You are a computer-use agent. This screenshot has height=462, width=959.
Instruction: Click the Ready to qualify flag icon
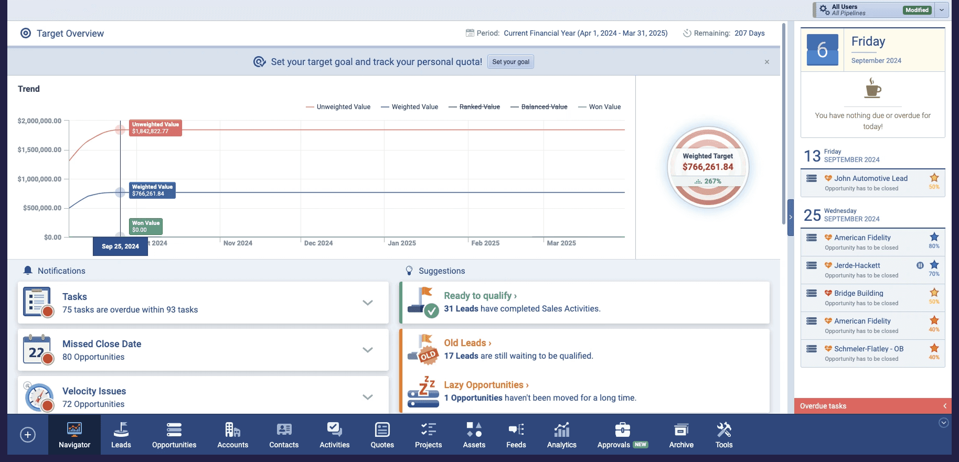423,302
